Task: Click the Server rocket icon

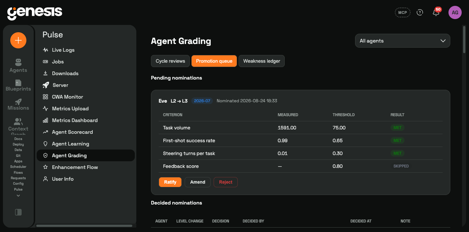Action: pyautogui.click(x=46, y=85)
